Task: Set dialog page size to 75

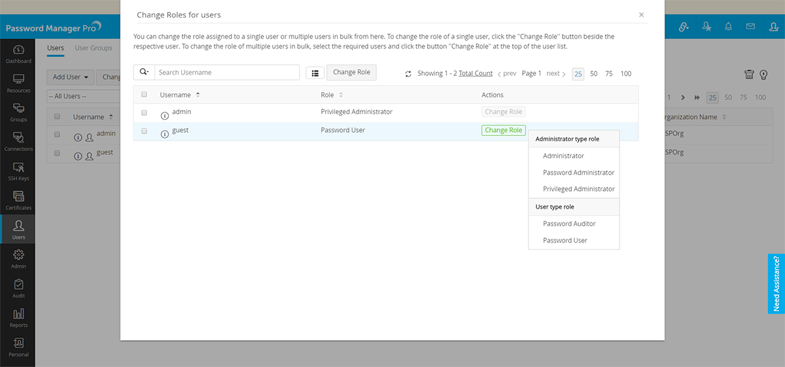Action: 609,73
